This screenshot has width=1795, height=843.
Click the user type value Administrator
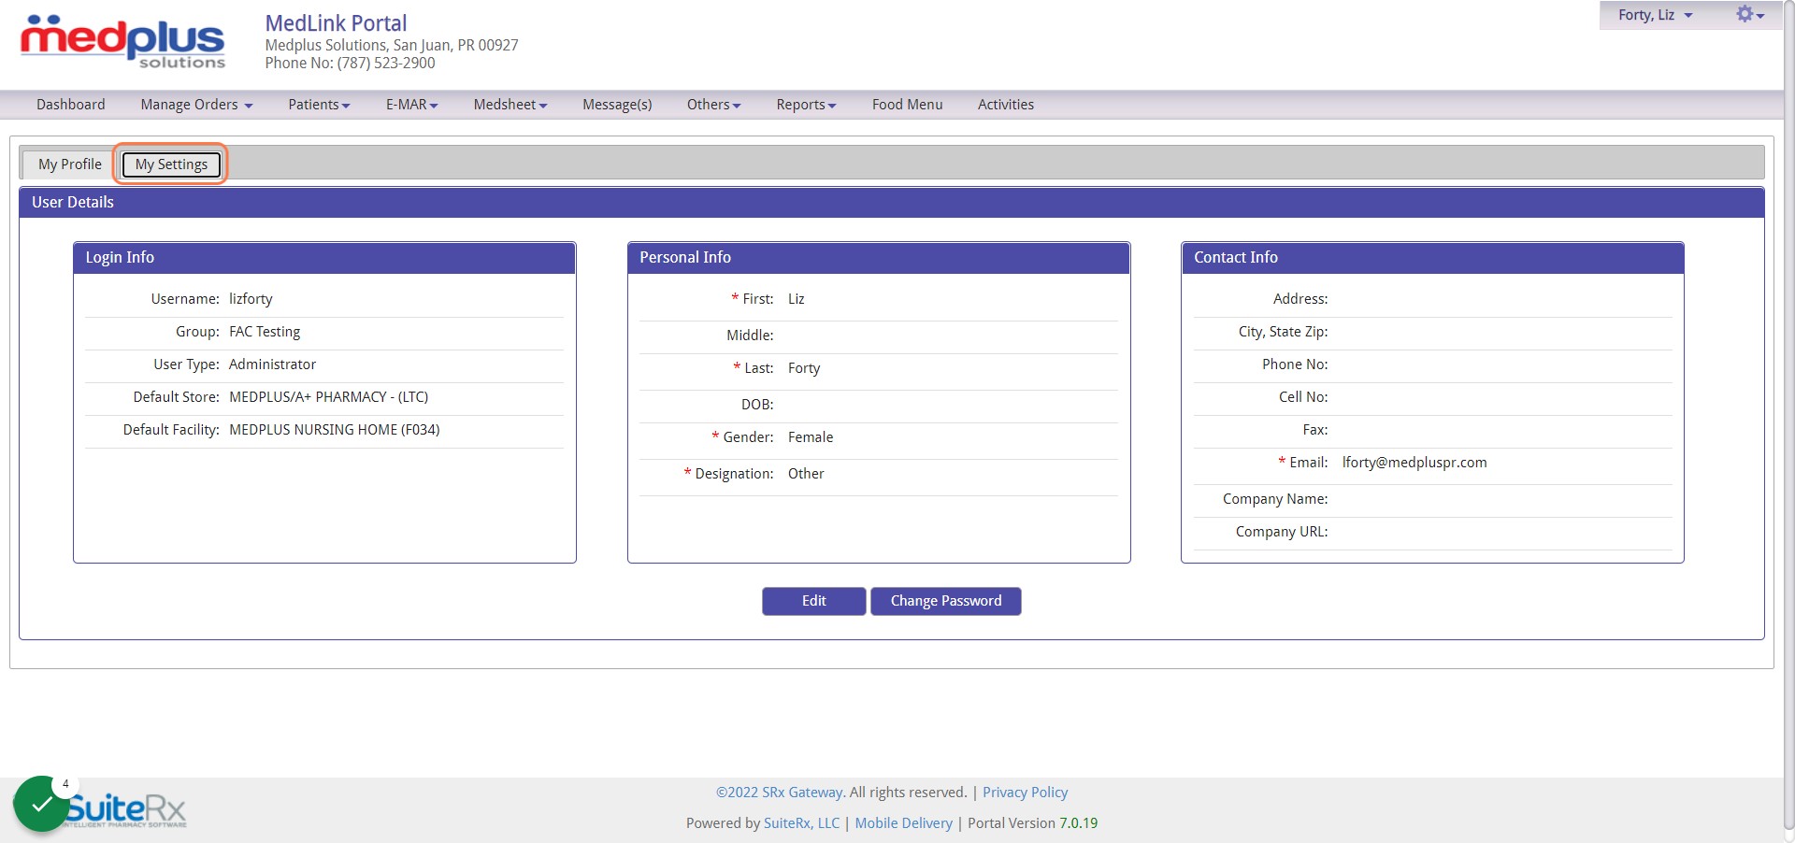[x=272, y=364]
